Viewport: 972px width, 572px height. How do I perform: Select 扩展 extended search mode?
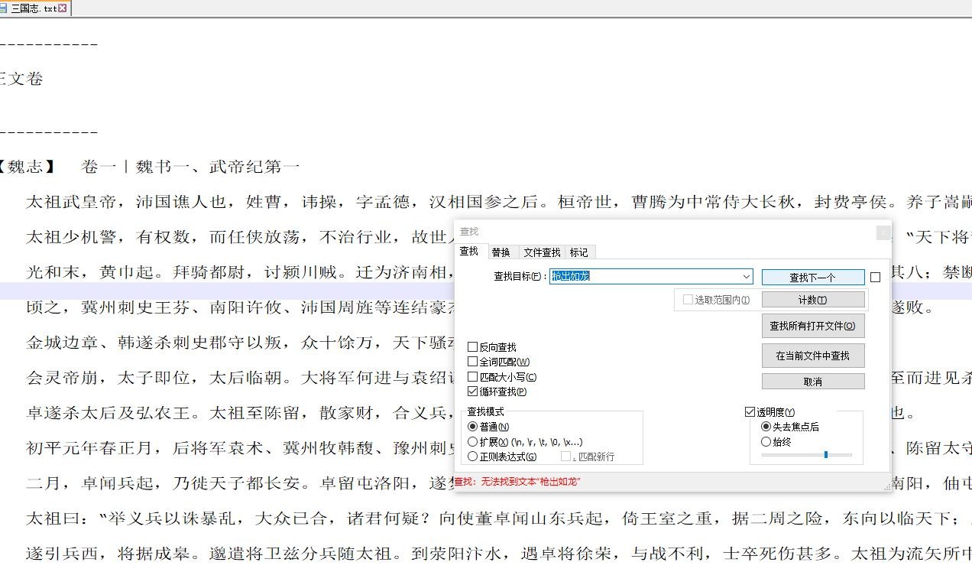tap(473, 442)
